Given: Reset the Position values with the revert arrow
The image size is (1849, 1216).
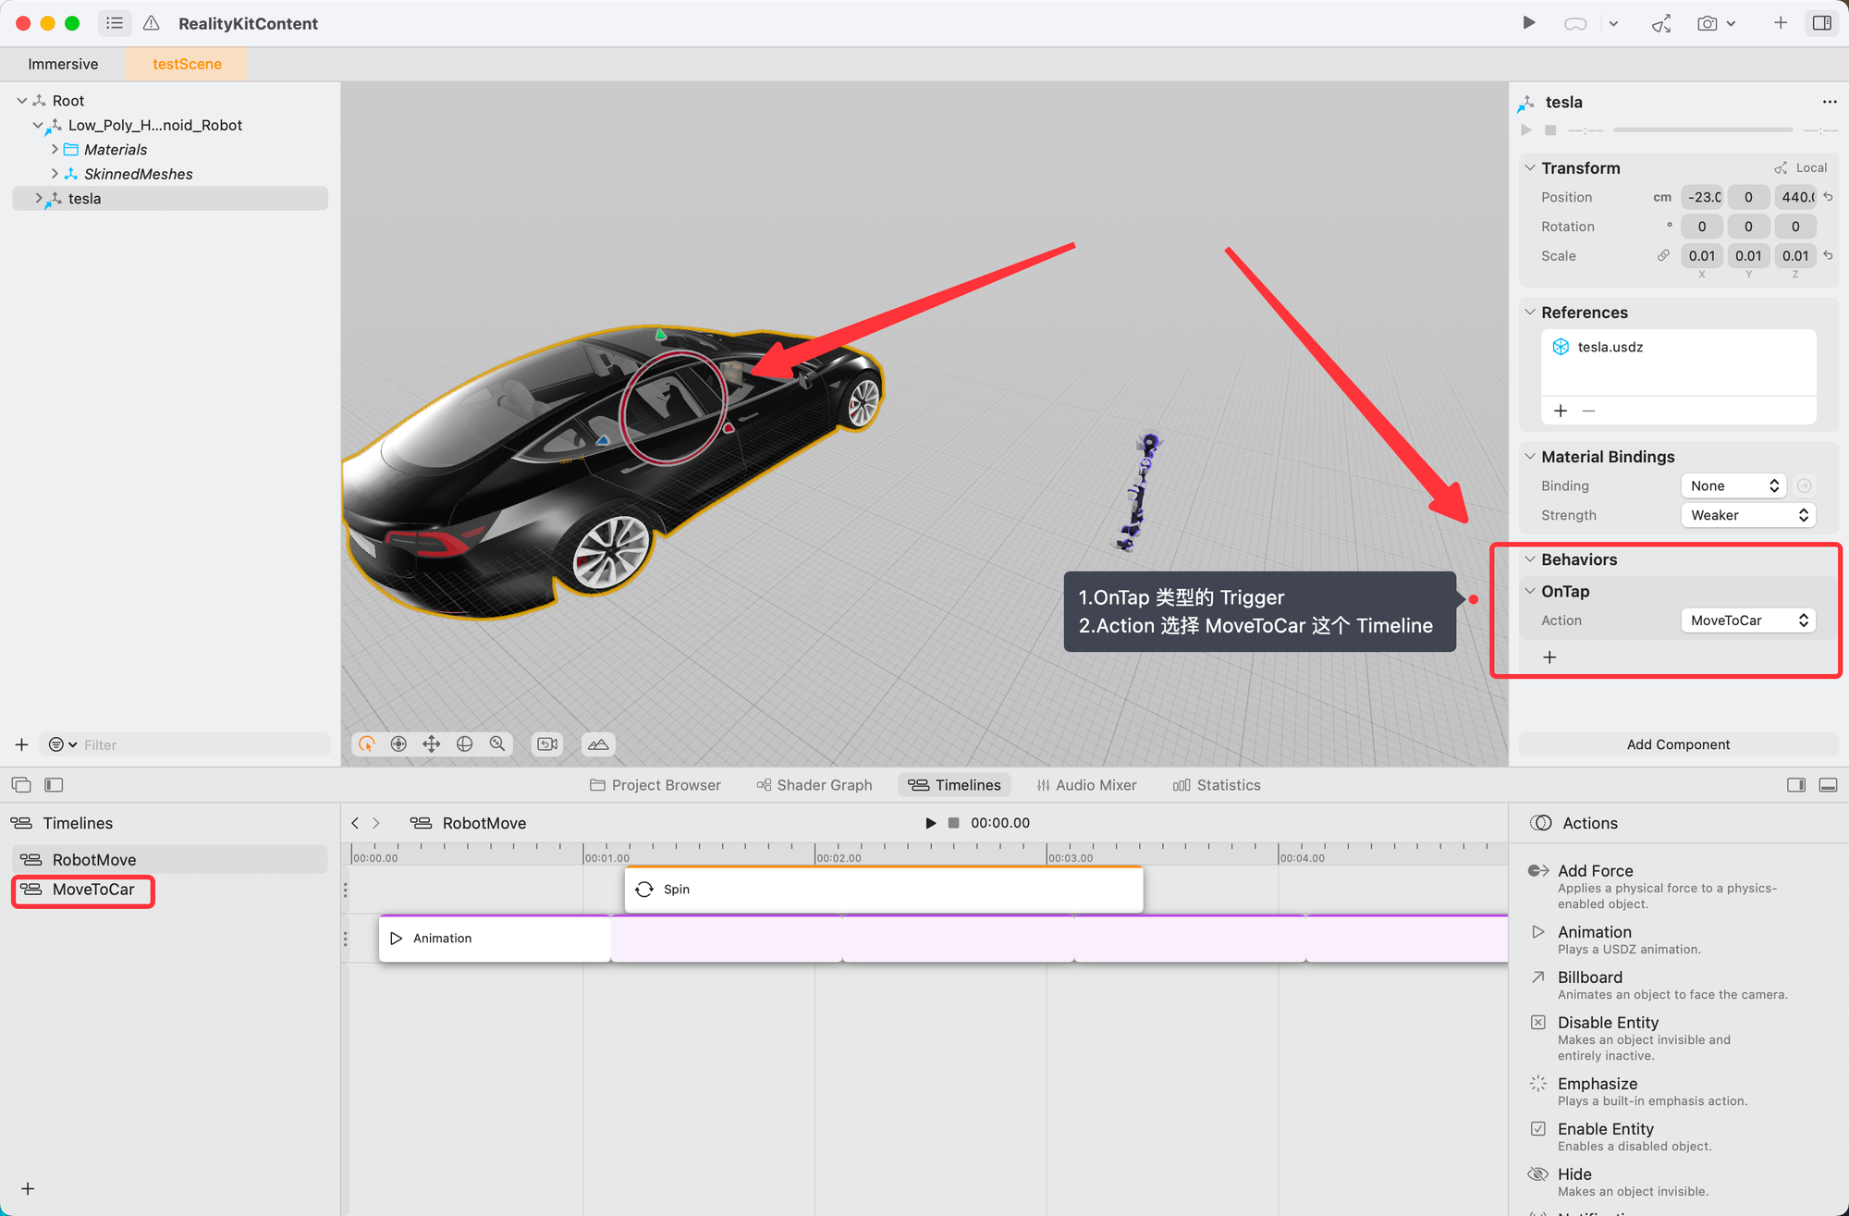Looking at the screenshot, I should point(1829,197).
